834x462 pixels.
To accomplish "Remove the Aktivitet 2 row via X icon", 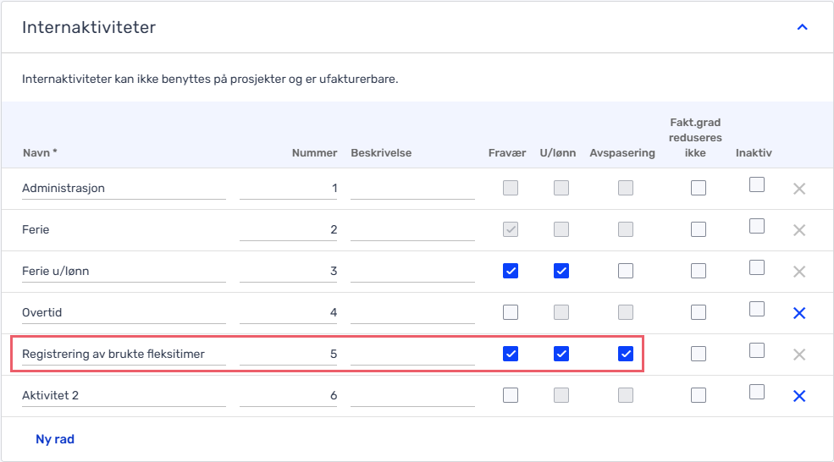I will (x=799, y=396).
